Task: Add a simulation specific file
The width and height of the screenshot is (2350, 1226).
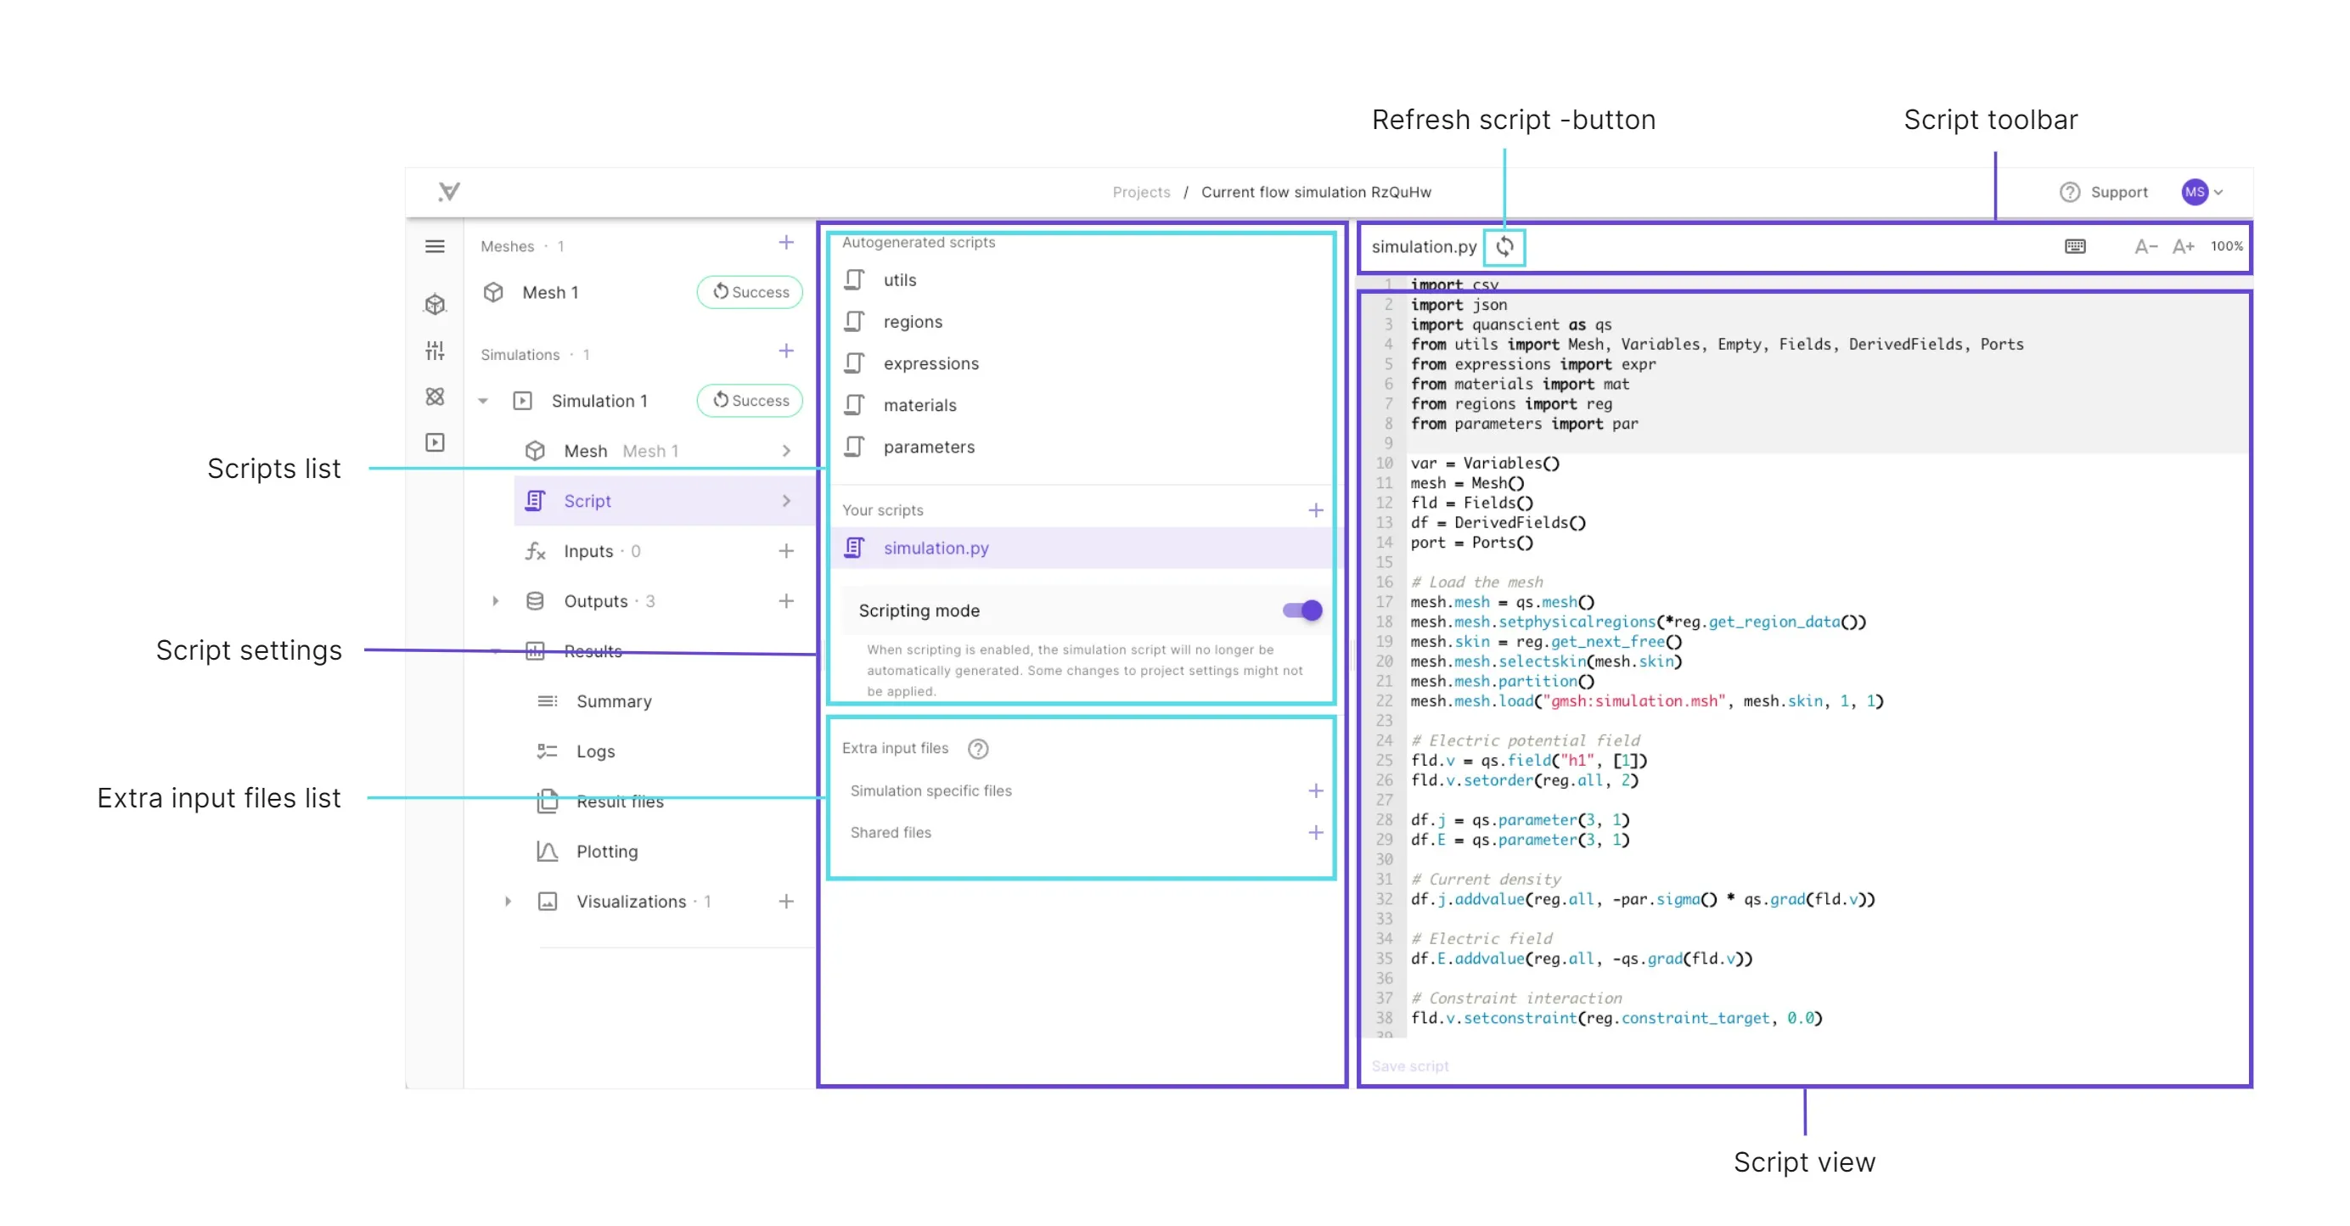Action: pyautogui.click(x=1314, y=791)
